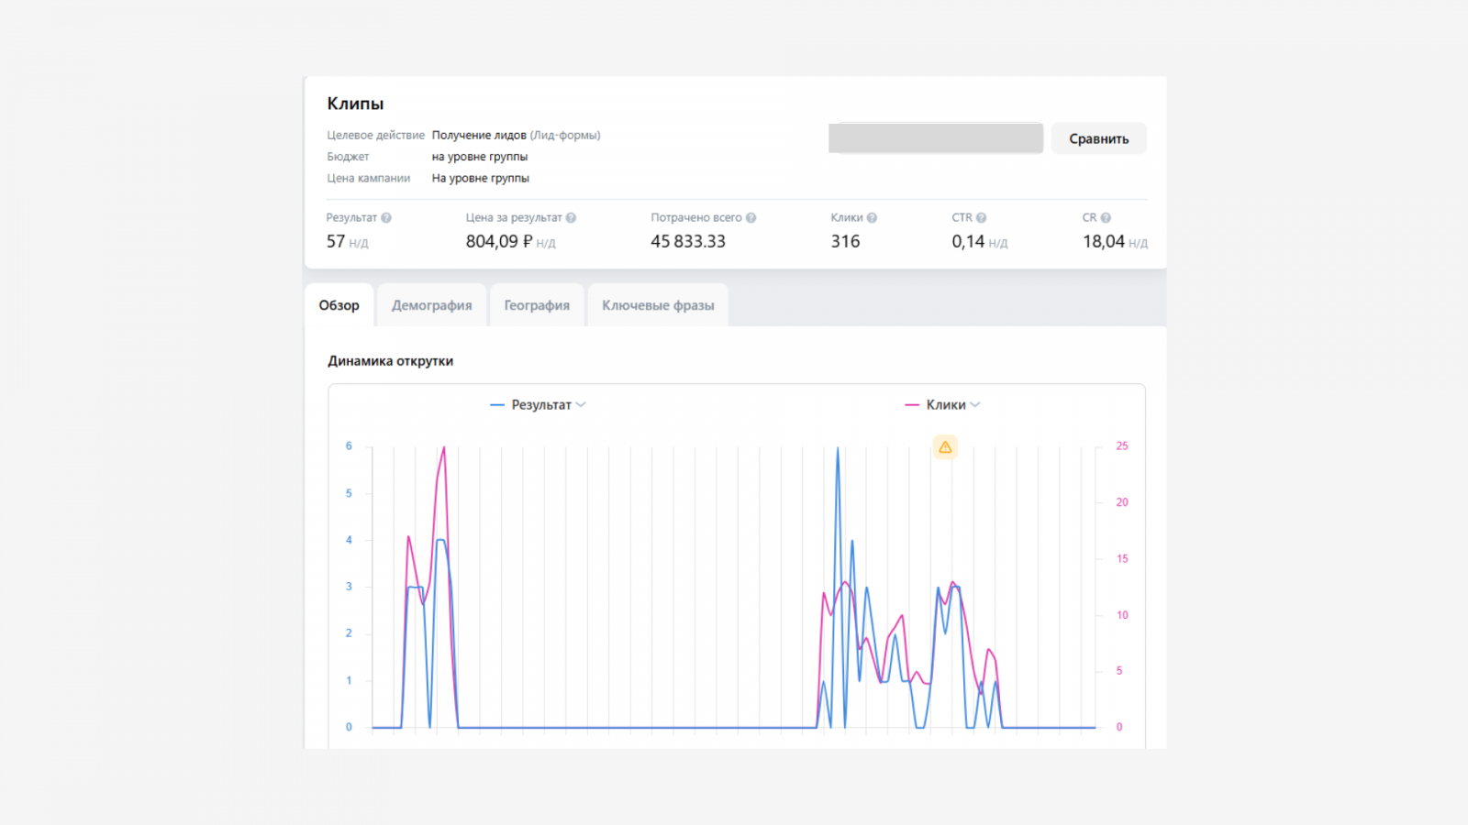
Task: Expand the Результат chart metric dropdown
Action: (580, 405)
